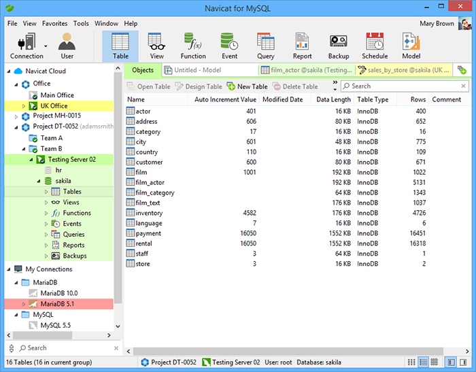Expand the Project MH-0015 node
Image resolution: width=476 pixels, height=372 pixels.
click(16, 116)
